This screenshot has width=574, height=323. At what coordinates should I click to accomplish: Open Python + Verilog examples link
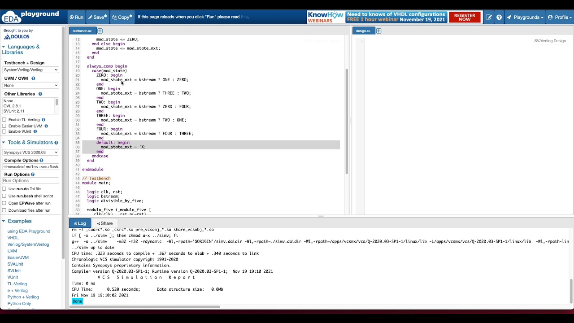click(23, 297)
